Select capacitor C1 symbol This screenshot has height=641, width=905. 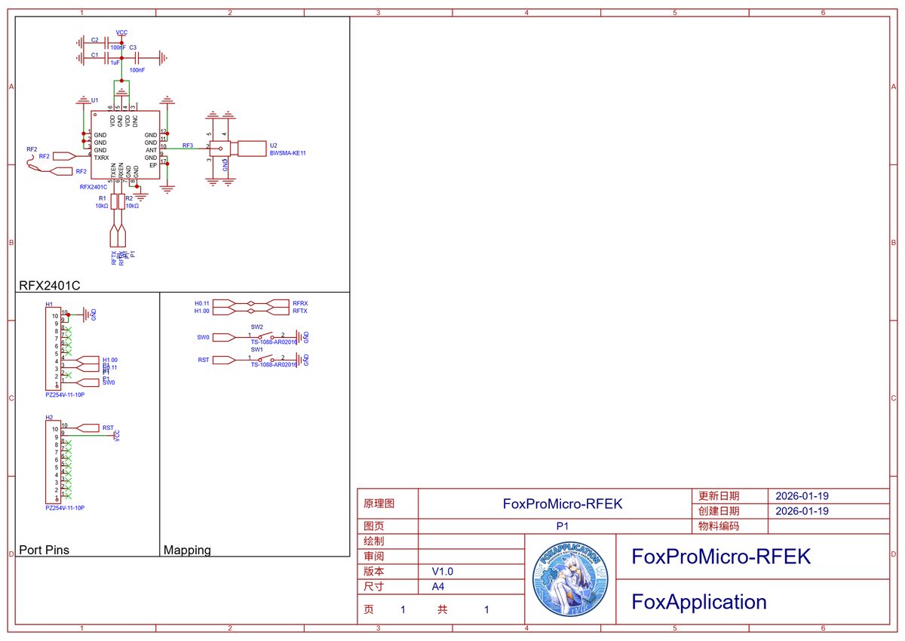[107, 58]
